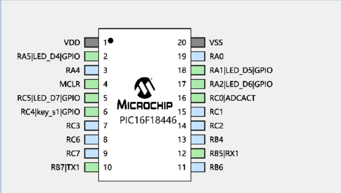Select the blue RC2 pin 14 box

pos(198,126)
